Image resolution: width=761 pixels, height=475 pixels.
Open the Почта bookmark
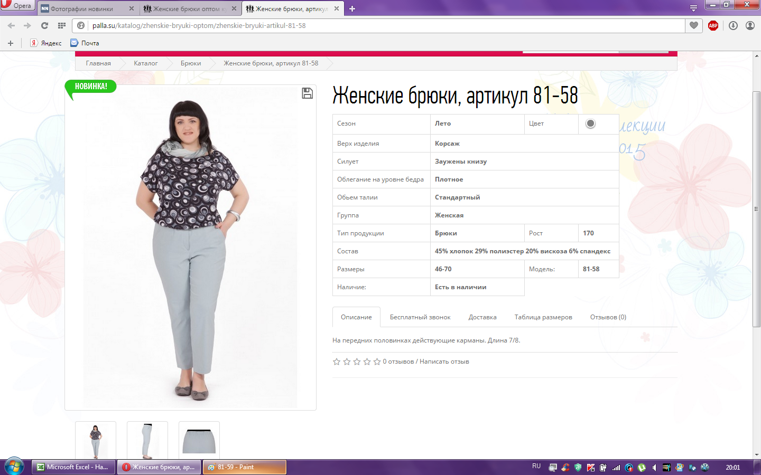(85, 43)
